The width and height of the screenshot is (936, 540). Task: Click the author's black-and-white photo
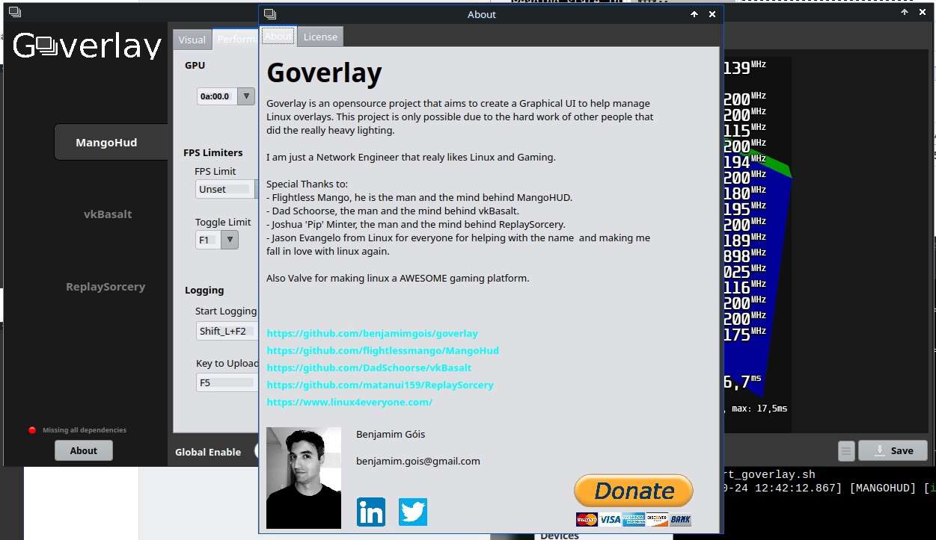pos(304,478)
